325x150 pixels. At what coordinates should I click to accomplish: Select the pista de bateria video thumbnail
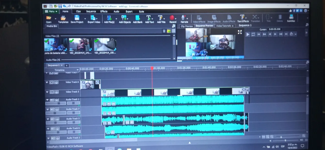[x=56, y=45]
